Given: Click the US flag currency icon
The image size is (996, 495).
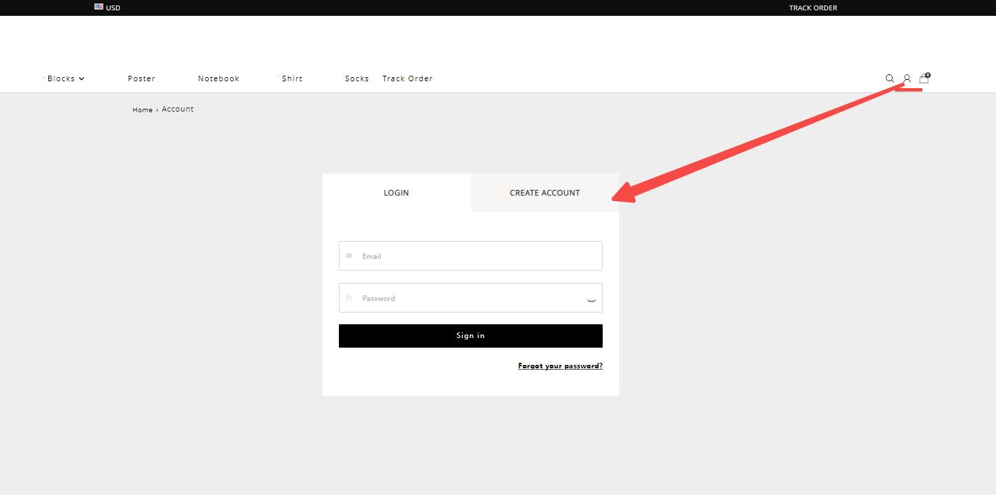Looking at the screenshot, I should tap(98, 7).
